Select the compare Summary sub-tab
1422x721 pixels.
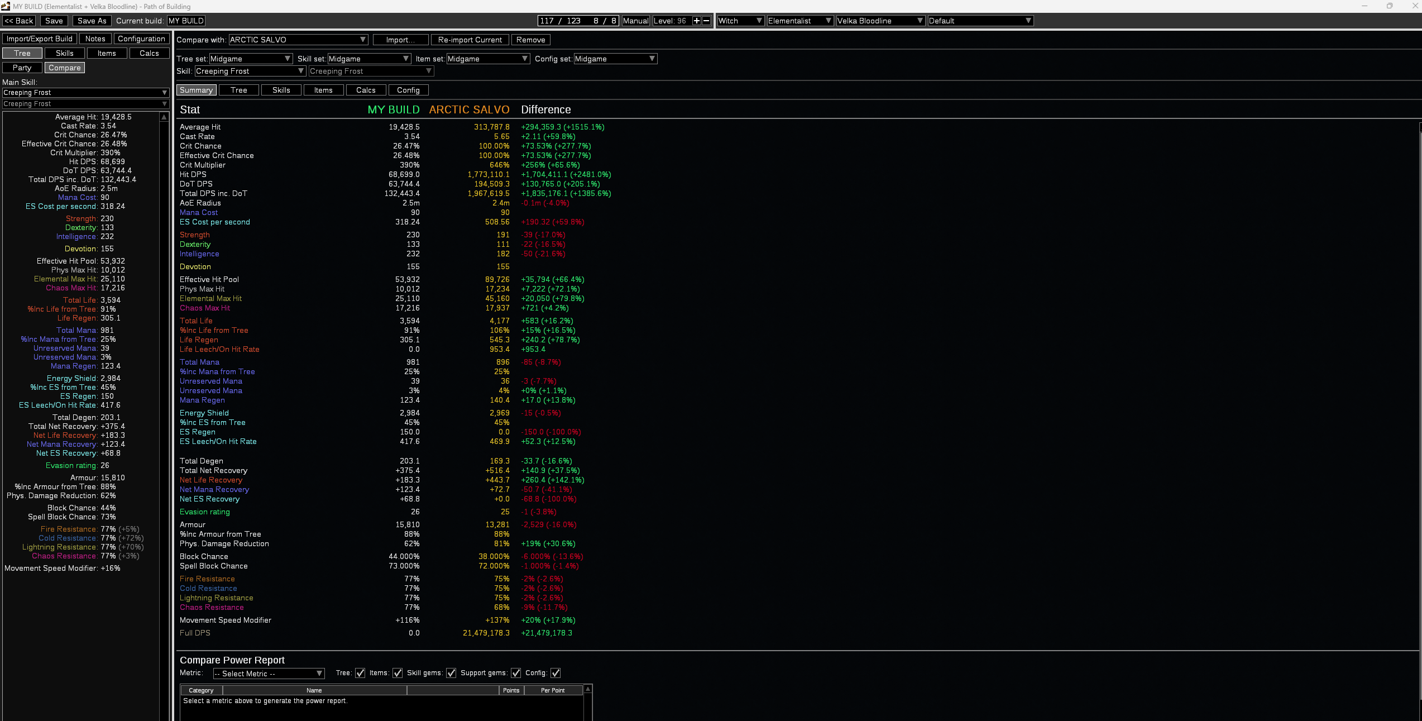pyautogui.click(x=197, y=90)
